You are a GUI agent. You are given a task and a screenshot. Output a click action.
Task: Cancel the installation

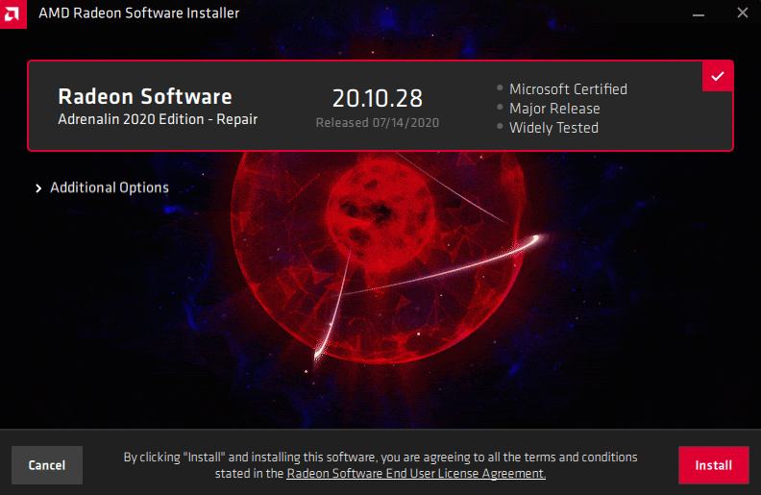[x=47, y=465]
